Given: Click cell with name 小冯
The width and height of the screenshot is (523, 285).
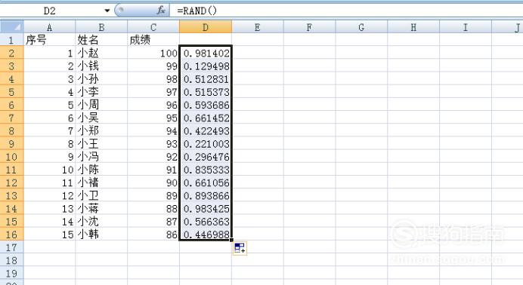Looking at the screenshot, I should [x=101, y=157].
